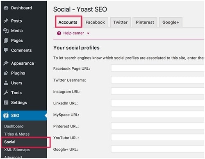Screen dimensions: 205x159
Task: Click the Media library icon
Action: [x=6, y=31]
